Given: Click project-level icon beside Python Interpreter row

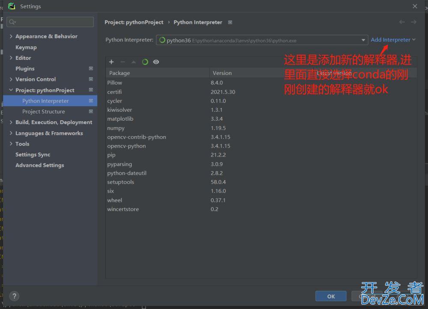Looking at the screenshot, I should pos(91,101).
